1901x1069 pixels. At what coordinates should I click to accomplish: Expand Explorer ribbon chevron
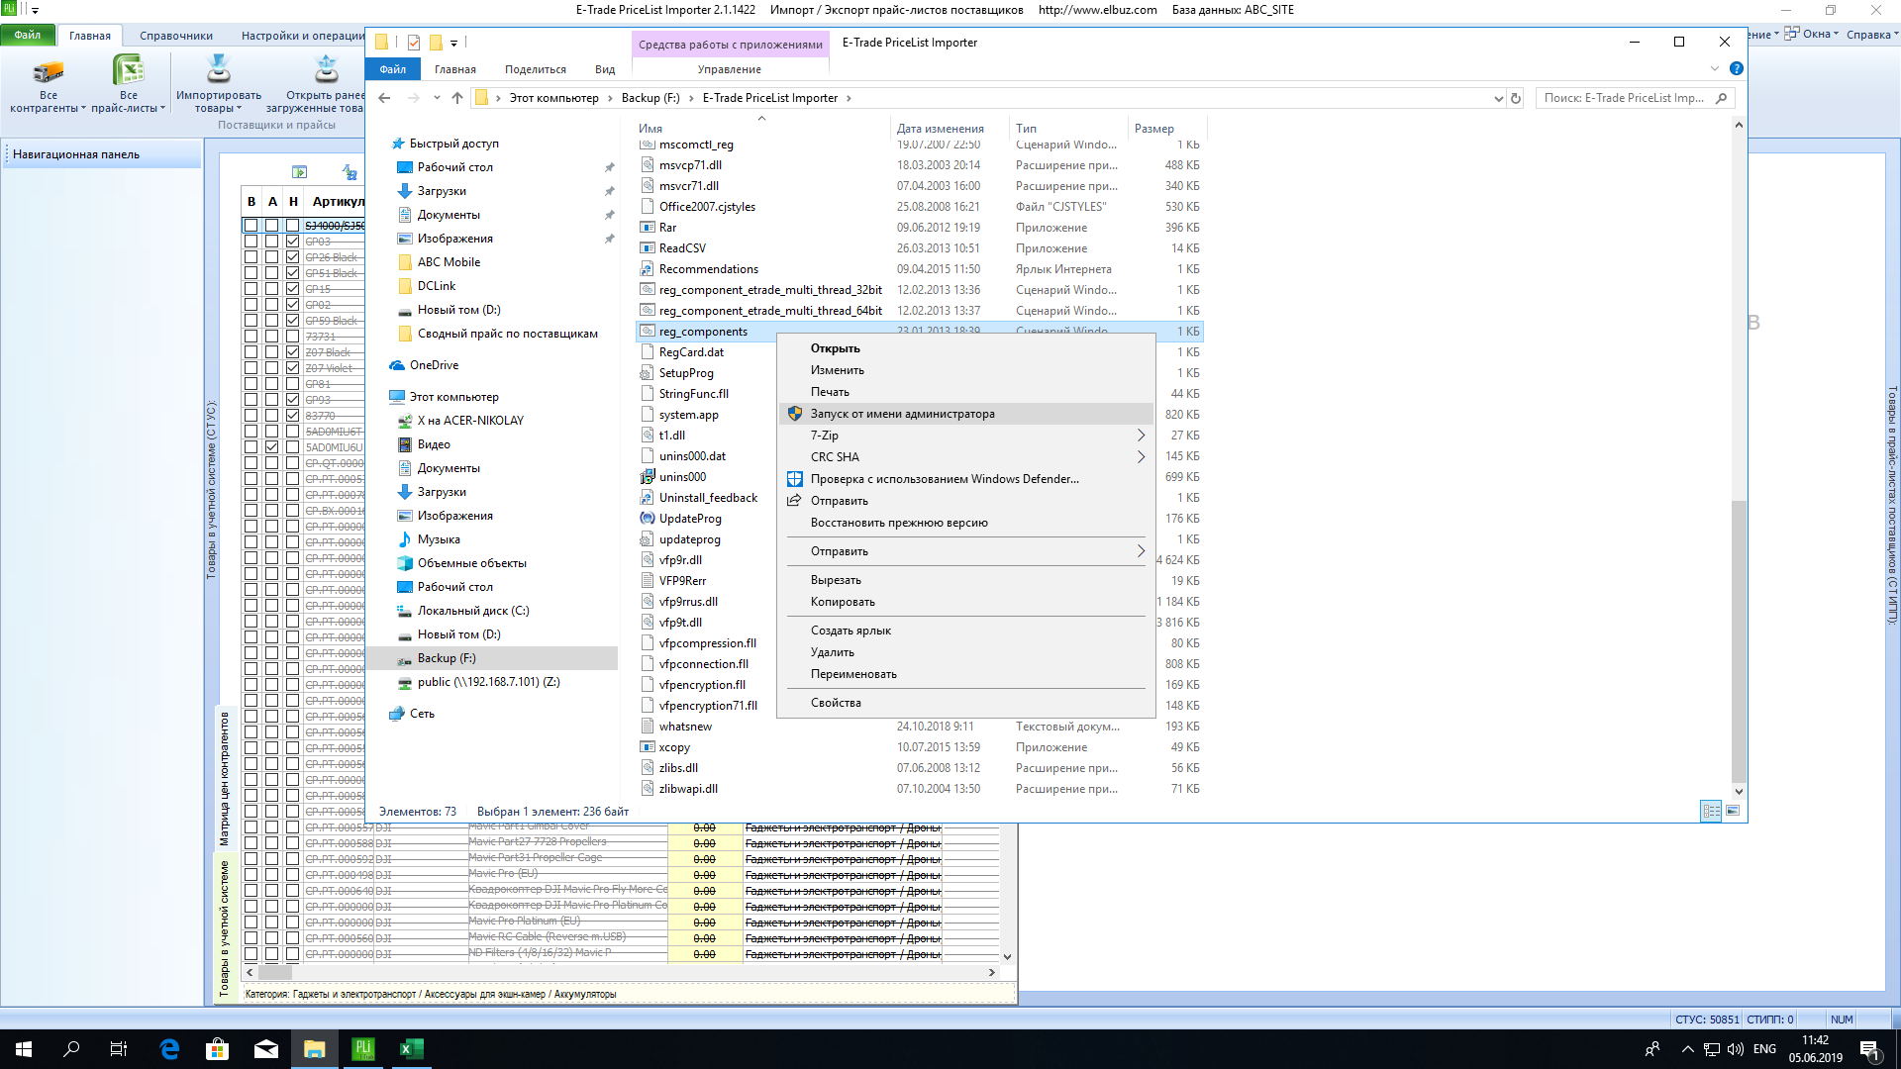coord(1715,68)
